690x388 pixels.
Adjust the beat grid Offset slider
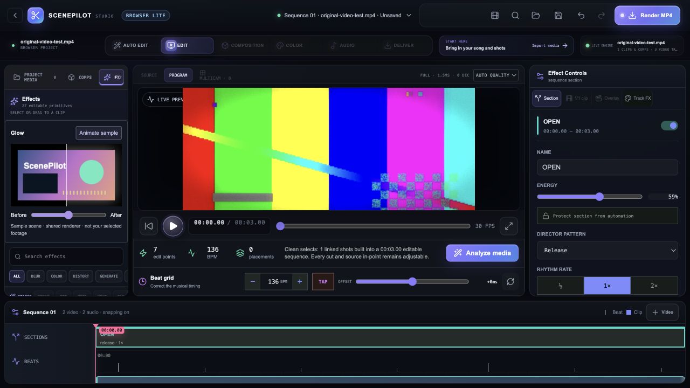[x=412, y=281]
